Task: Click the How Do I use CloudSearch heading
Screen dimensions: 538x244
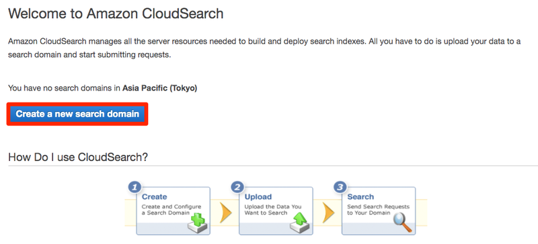Action: [78, 157]
